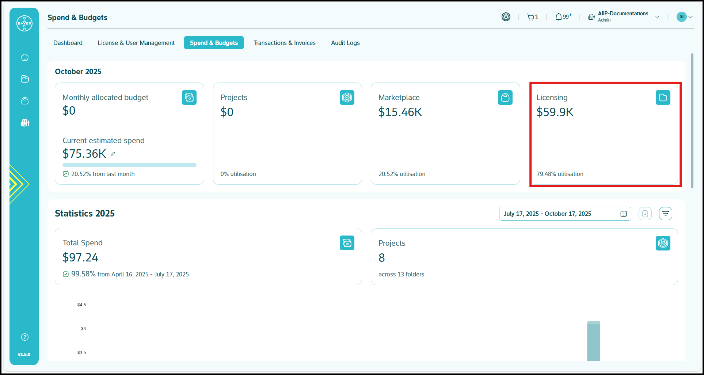
Task: Open the date range picker field
Action: pos(565,214)
